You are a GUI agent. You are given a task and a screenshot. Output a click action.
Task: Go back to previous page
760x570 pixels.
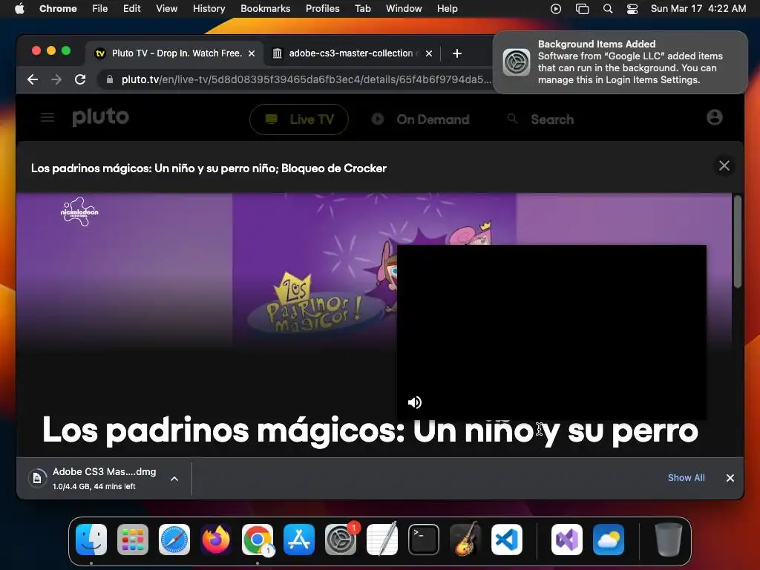pyautogui.click(x=33, y=79)
